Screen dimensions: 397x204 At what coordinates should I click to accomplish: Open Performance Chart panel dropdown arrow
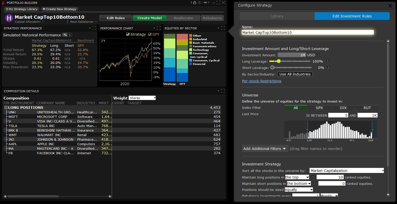click(154, 28)
